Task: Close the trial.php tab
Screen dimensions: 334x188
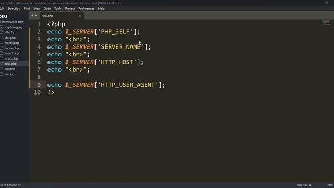Action: (x=80, y=16)
